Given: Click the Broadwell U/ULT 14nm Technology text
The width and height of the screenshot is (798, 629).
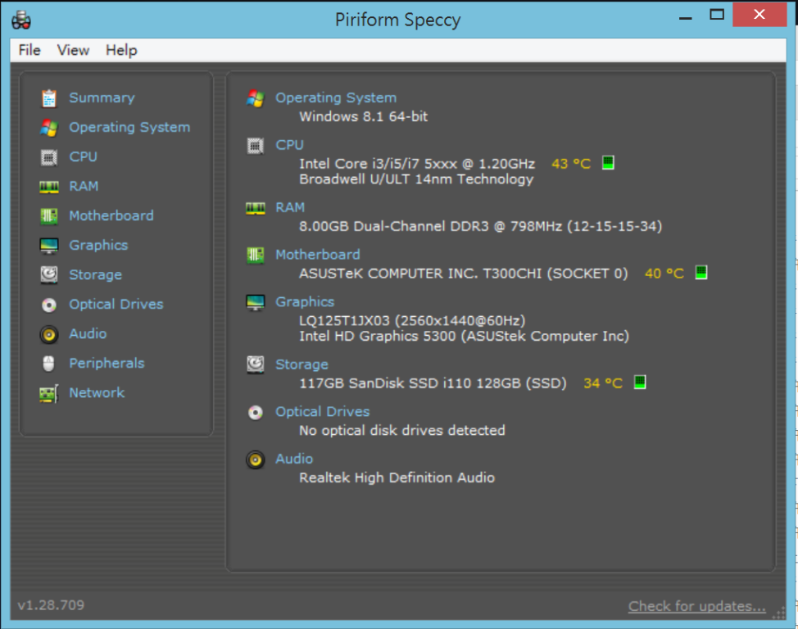Looking at the screenshot, I should (416, 179).
